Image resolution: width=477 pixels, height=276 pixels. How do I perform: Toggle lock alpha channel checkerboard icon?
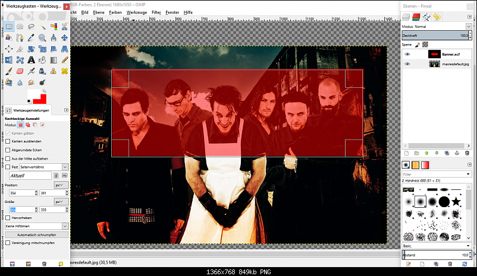coord(425,45)
